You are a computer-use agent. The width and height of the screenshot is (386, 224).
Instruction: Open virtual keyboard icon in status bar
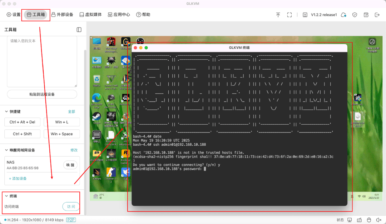[360, 220]
